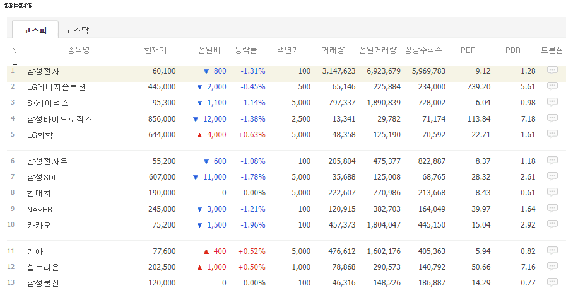Select the 445,000 current price cell
The height and width of the screenshot is (288, 566).
click(162, 87)
